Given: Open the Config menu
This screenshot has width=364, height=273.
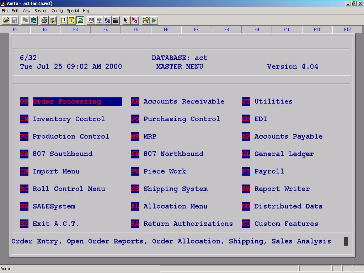Looking at the screenshot, I should [57, 11].
